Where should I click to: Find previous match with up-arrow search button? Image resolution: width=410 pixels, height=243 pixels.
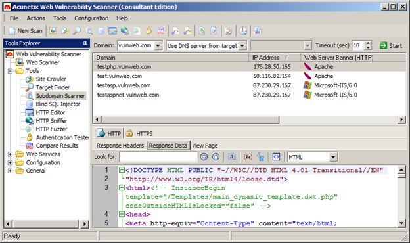(x=216, y=157)
